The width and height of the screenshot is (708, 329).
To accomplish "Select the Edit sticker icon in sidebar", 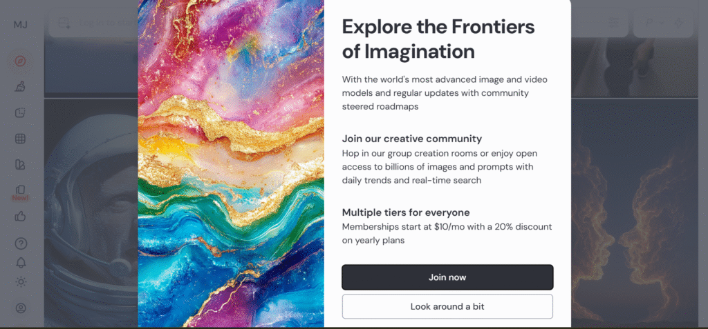I will click(x=21, y=112).
